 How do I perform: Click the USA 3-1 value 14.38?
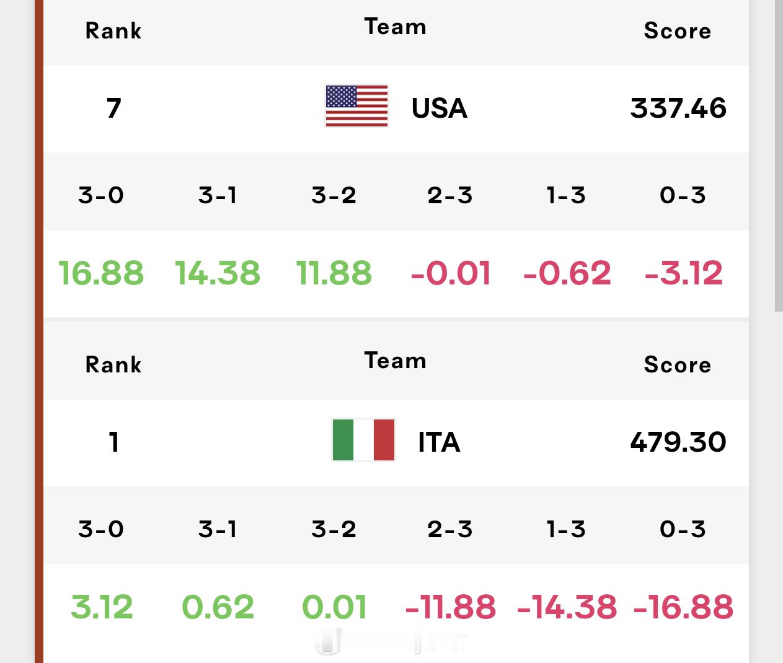click(x=218, y=273)
